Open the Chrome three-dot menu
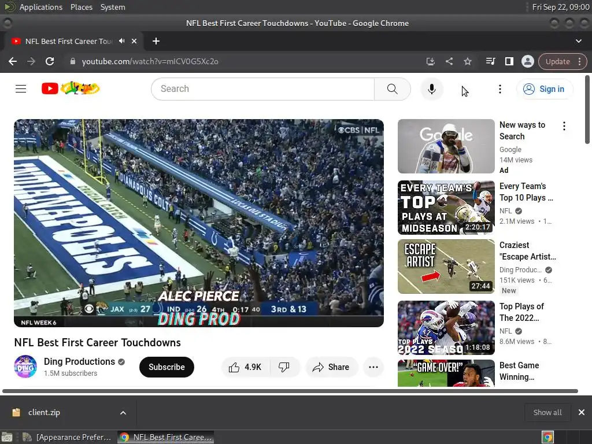 579,61
